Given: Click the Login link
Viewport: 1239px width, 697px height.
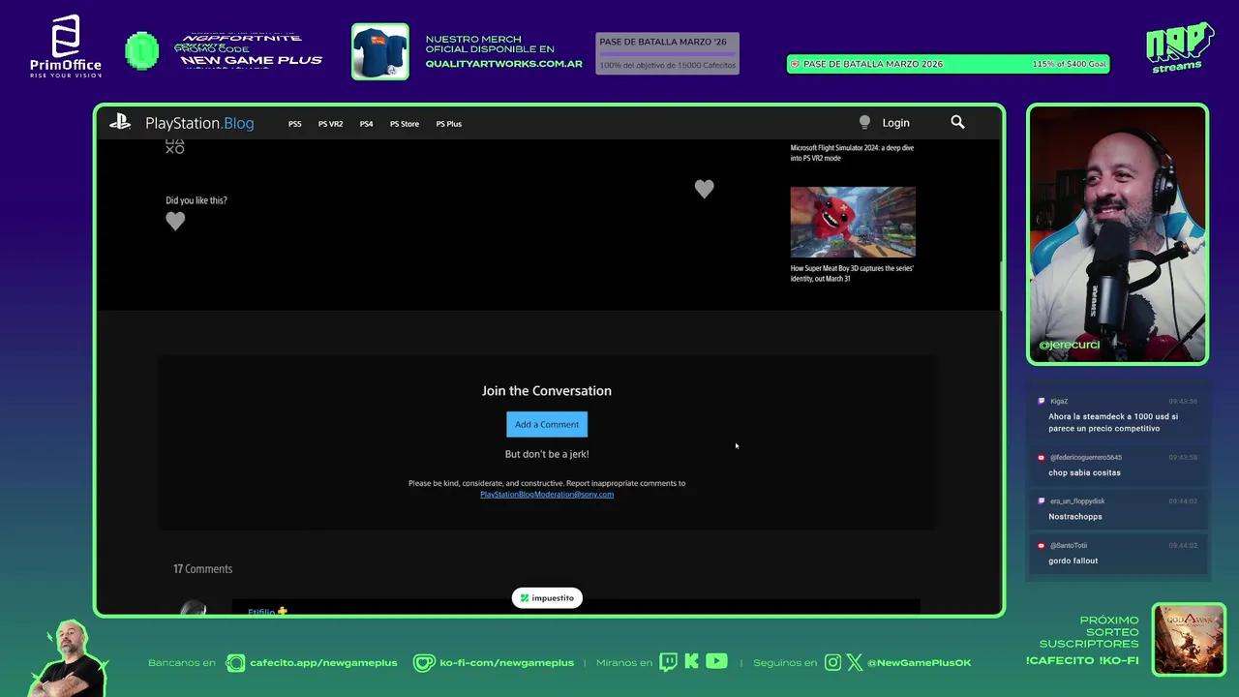Looking at the screenshot, I should [895, 123].
